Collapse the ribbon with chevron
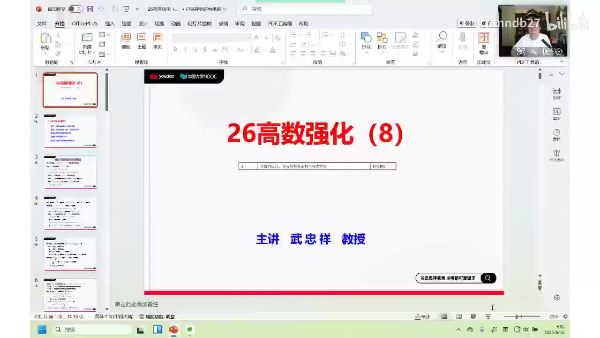Viewport: 600px width, 338px height. [562, 61]
